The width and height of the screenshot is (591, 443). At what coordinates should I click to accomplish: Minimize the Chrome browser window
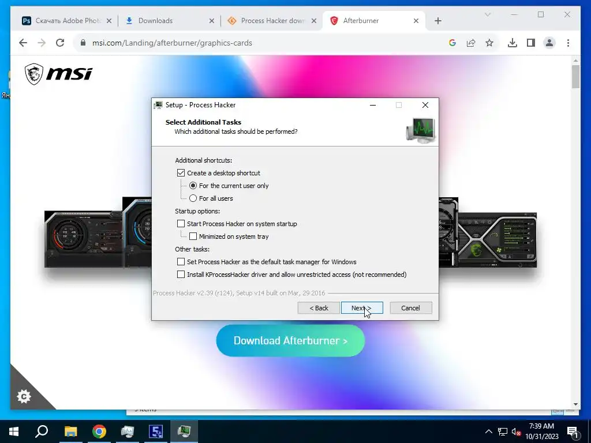pyautogui.click(x=514, y=14)
